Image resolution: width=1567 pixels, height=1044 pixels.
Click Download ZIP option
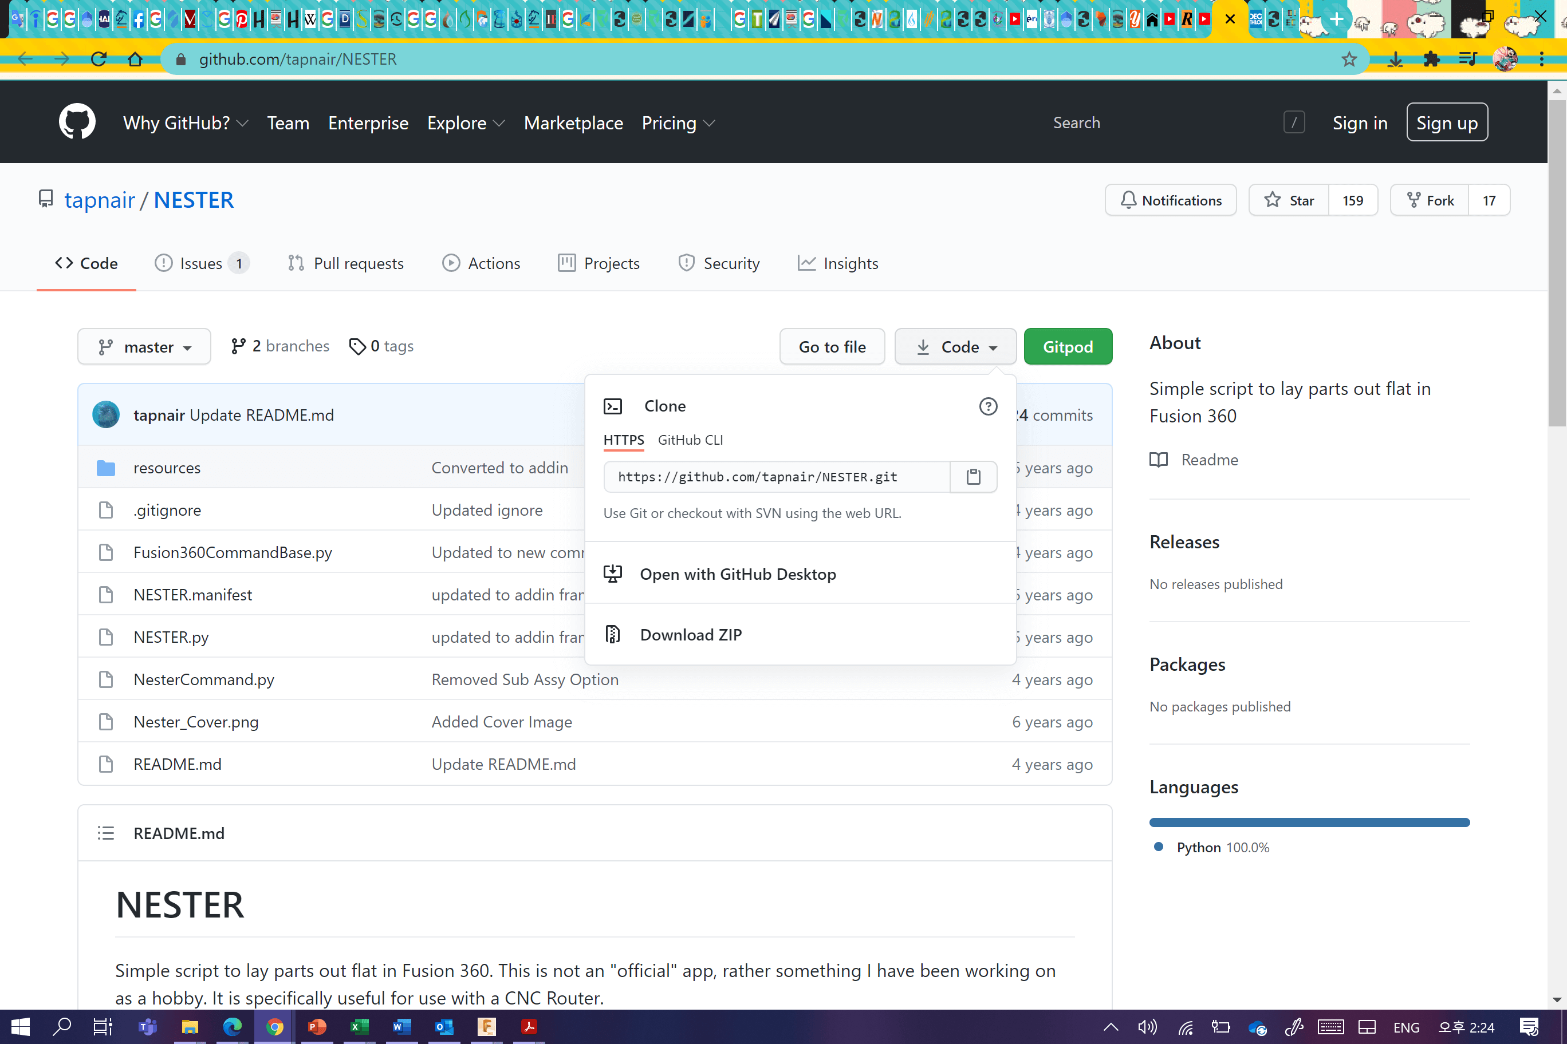click(x=690, y=635)
